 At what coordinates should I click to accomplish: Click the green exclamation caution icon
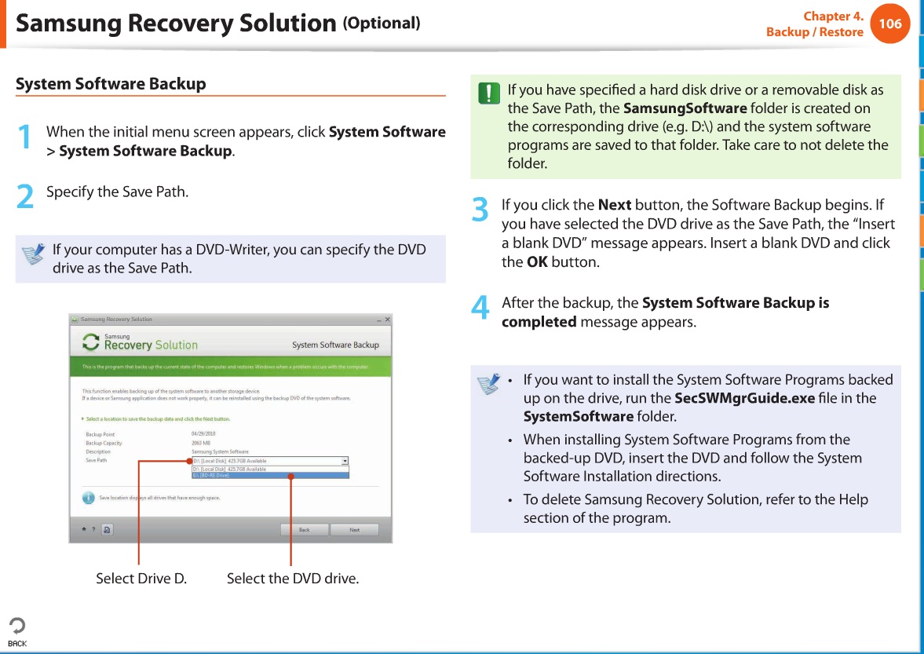tap(489, 93)
